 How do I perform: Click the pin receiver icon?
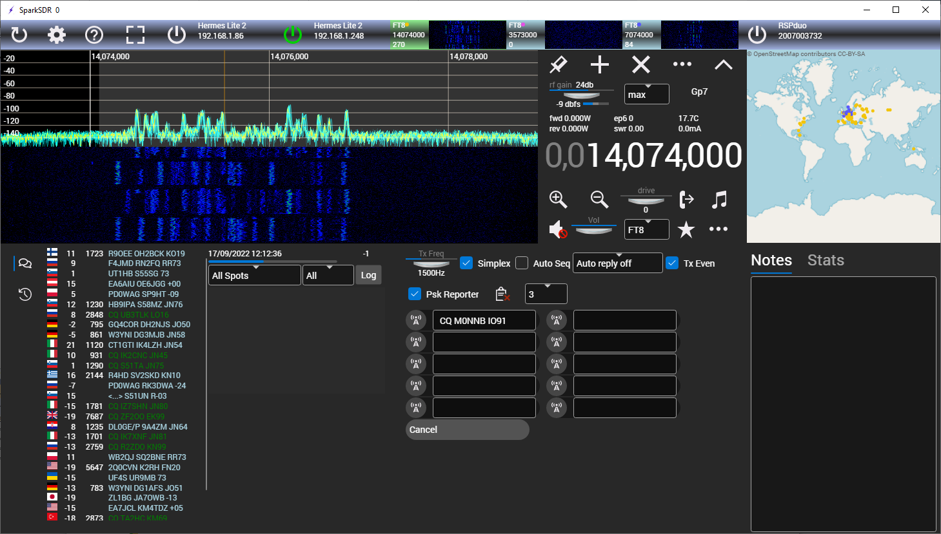coord(558,64)
